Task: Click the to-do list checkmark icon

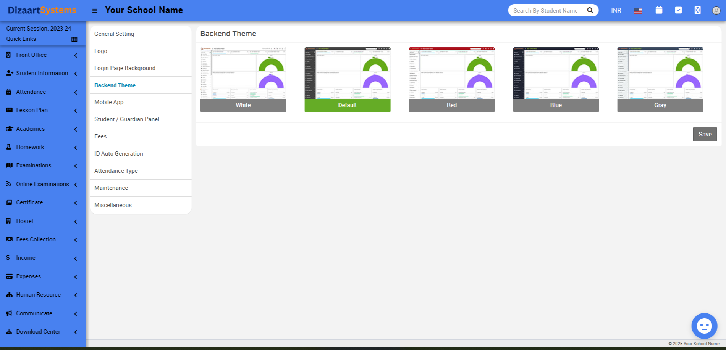Action: click(x=678, y=10)
